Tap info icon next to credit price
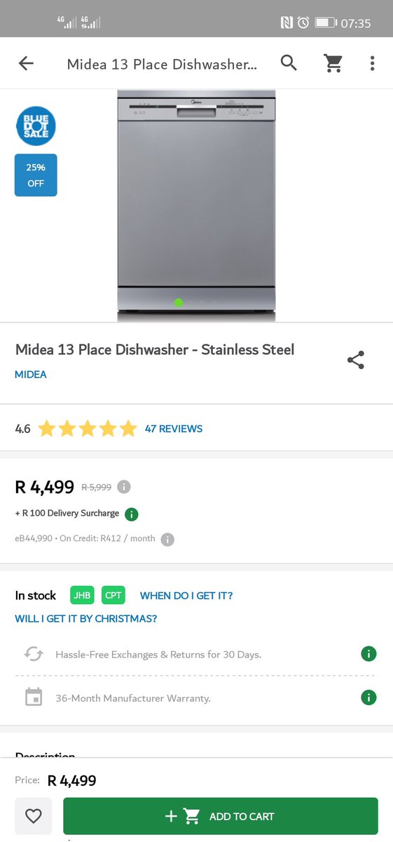The height and width of the screenshot is (842, 393). click(x=167, y=540)
